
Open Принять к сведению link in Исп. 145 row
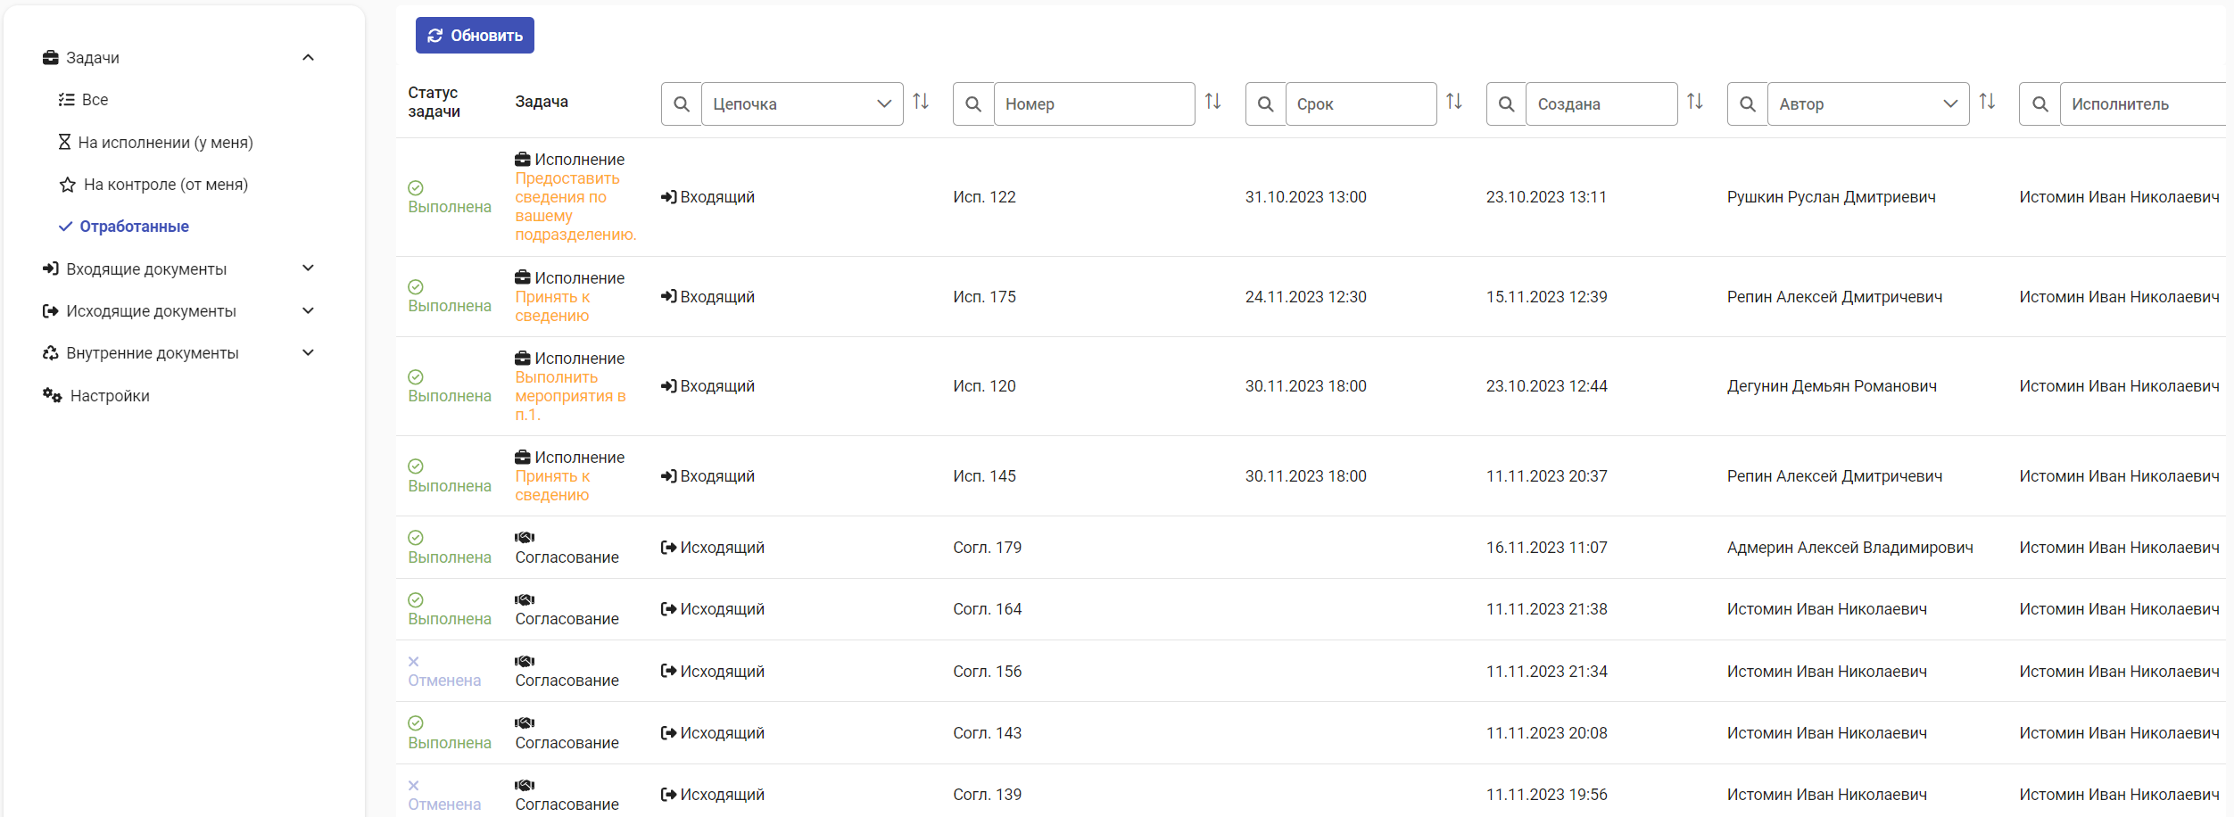552,485
